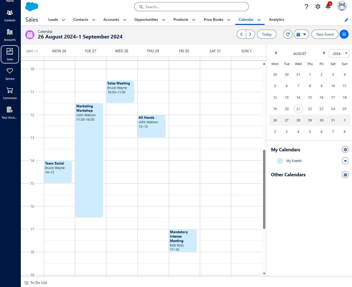Open the Price Books tab

pos(213,19)
